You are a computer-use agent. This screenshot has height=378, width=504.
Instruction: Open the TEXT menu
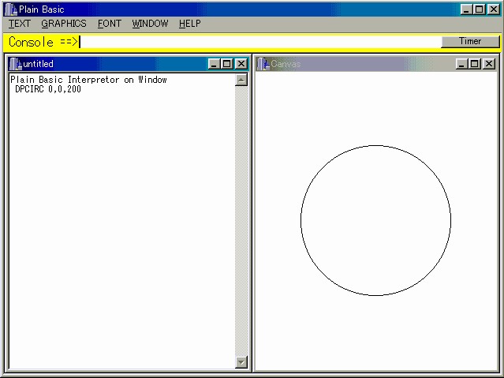coord(20,24)
